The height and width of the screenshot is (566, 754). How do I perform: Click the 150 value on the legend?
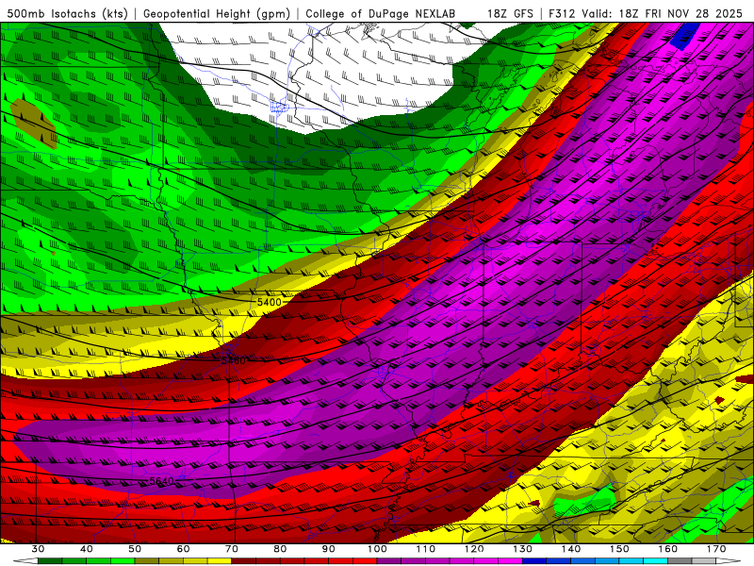[619, 549]
